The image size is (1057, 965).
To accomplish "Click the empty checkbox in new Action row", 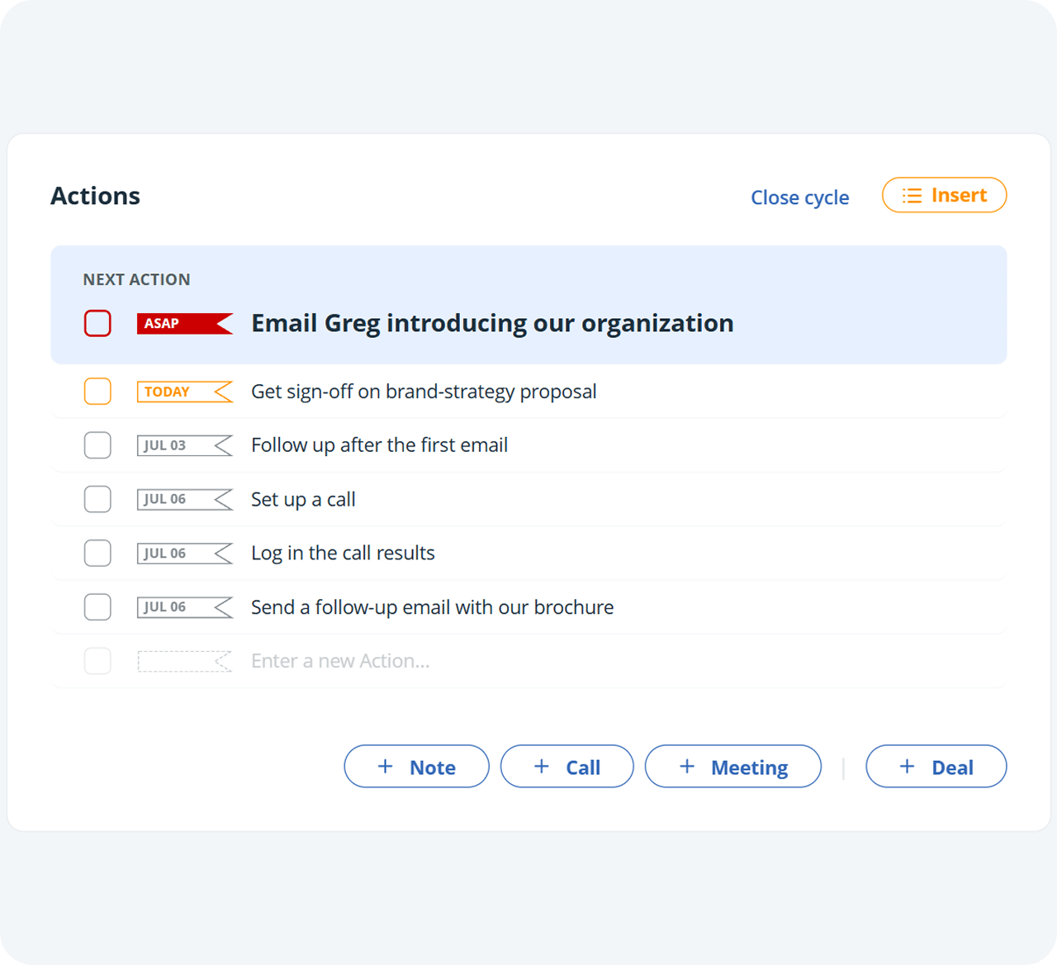I will [97, 661].
